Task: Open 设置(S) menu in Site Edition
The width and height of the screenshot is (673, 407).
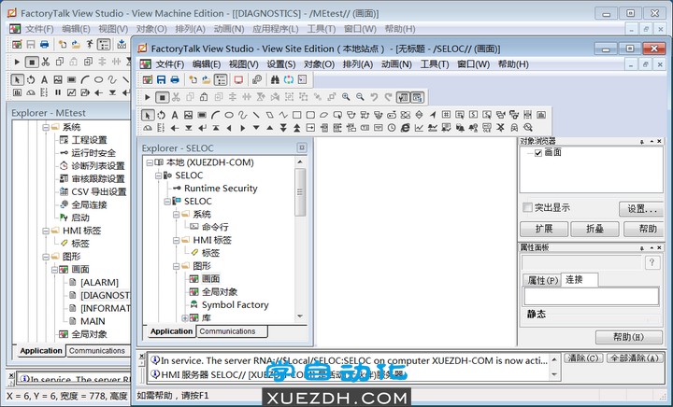Action: 280,64
